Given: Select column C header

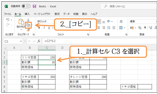Looking at the screenshot, I should click(47, 48).
